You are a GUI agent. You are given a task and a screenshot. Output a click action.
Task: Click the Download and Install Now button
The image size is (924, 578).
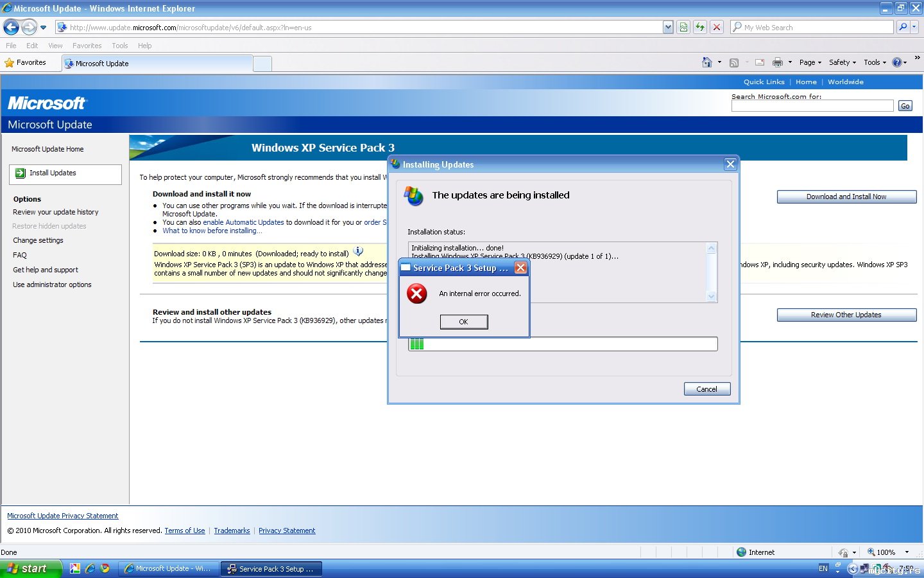[x=846, y=197]
